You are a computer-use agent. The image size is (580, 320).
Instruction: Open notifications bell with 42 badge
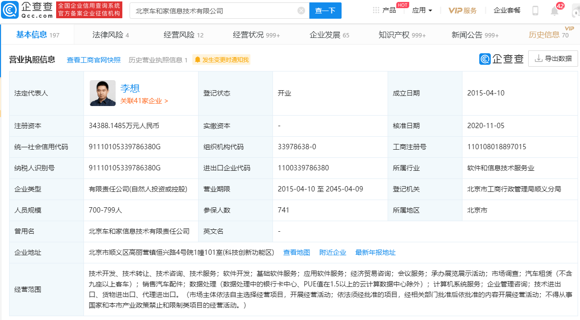555,11
